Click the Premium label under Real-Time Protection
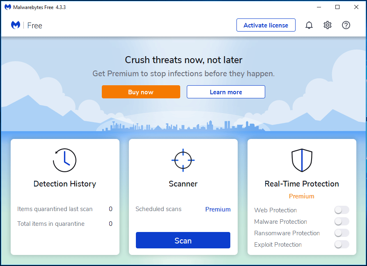 click(x=302, y=196)
